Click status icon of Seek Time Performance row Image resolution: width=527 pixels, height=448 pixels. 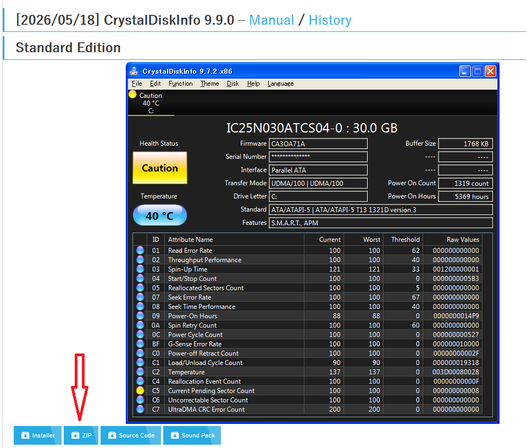140,307
